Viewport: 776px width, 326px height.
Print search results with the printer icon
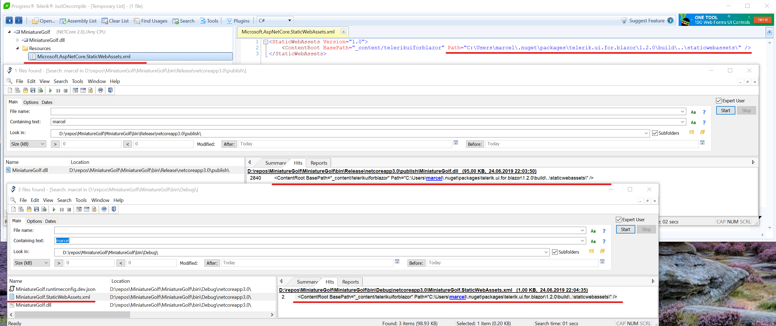(x=101, y=90)
